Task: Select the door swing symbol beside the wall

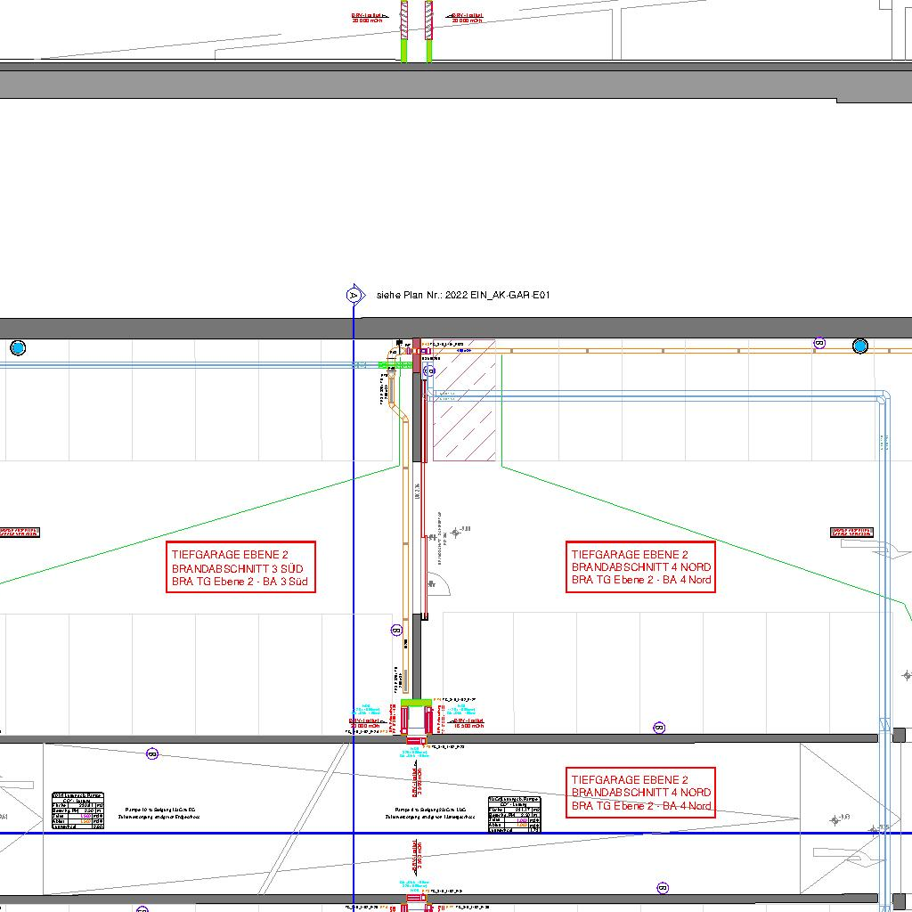Action: click(x=443, y=586)
